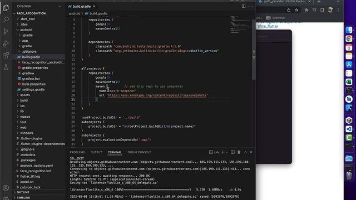Expand the .idea folder
The width and height of the screenshot is (356, 200).
tap(24, 24)
